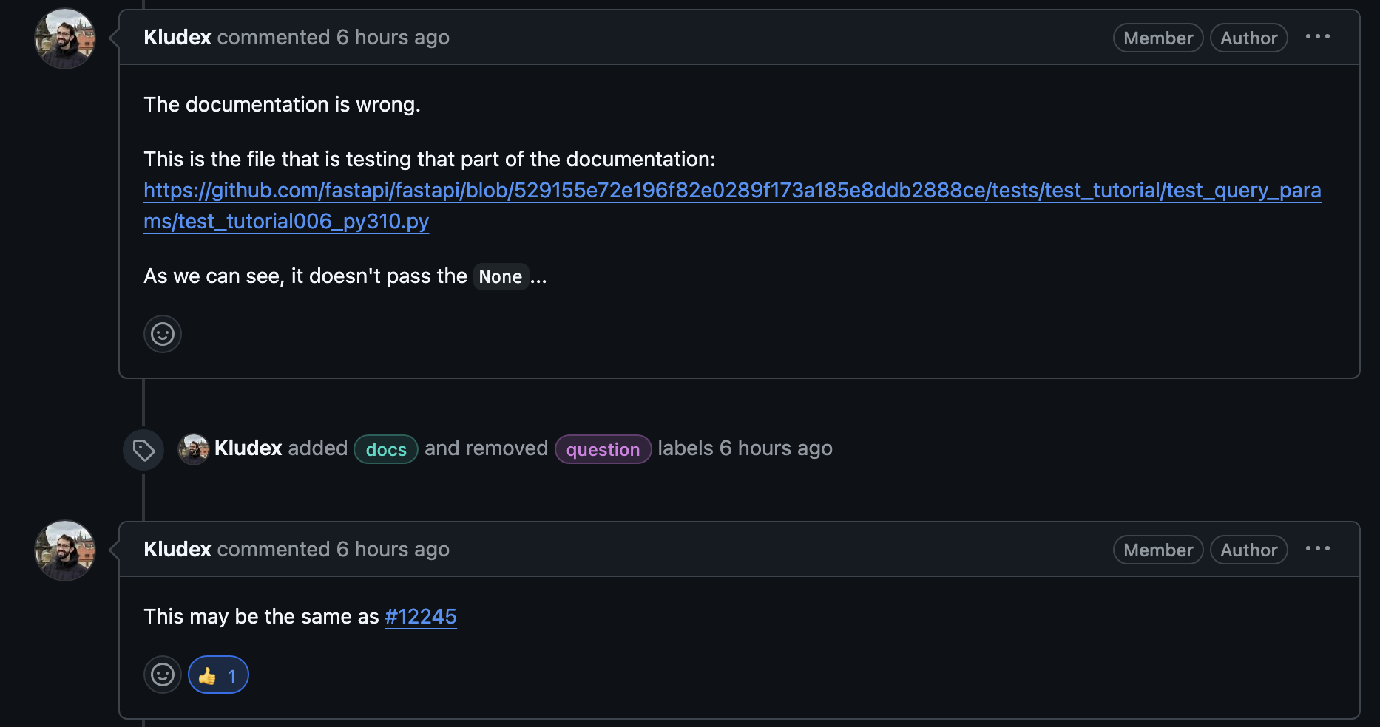Open Kludex's avatar on the second comment
This screenshot has width=1380, height=727.
65,550
